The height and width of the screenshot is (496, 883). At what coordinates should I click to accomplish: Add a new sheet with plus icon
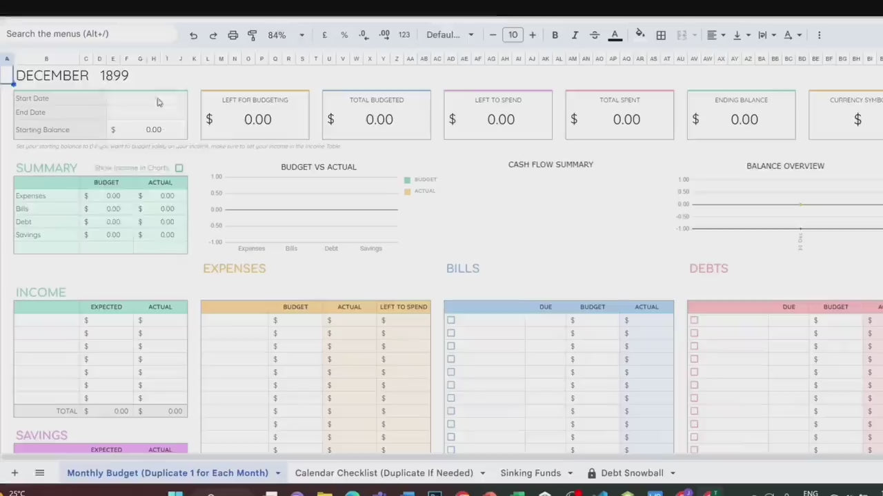(x=14, y=473)
